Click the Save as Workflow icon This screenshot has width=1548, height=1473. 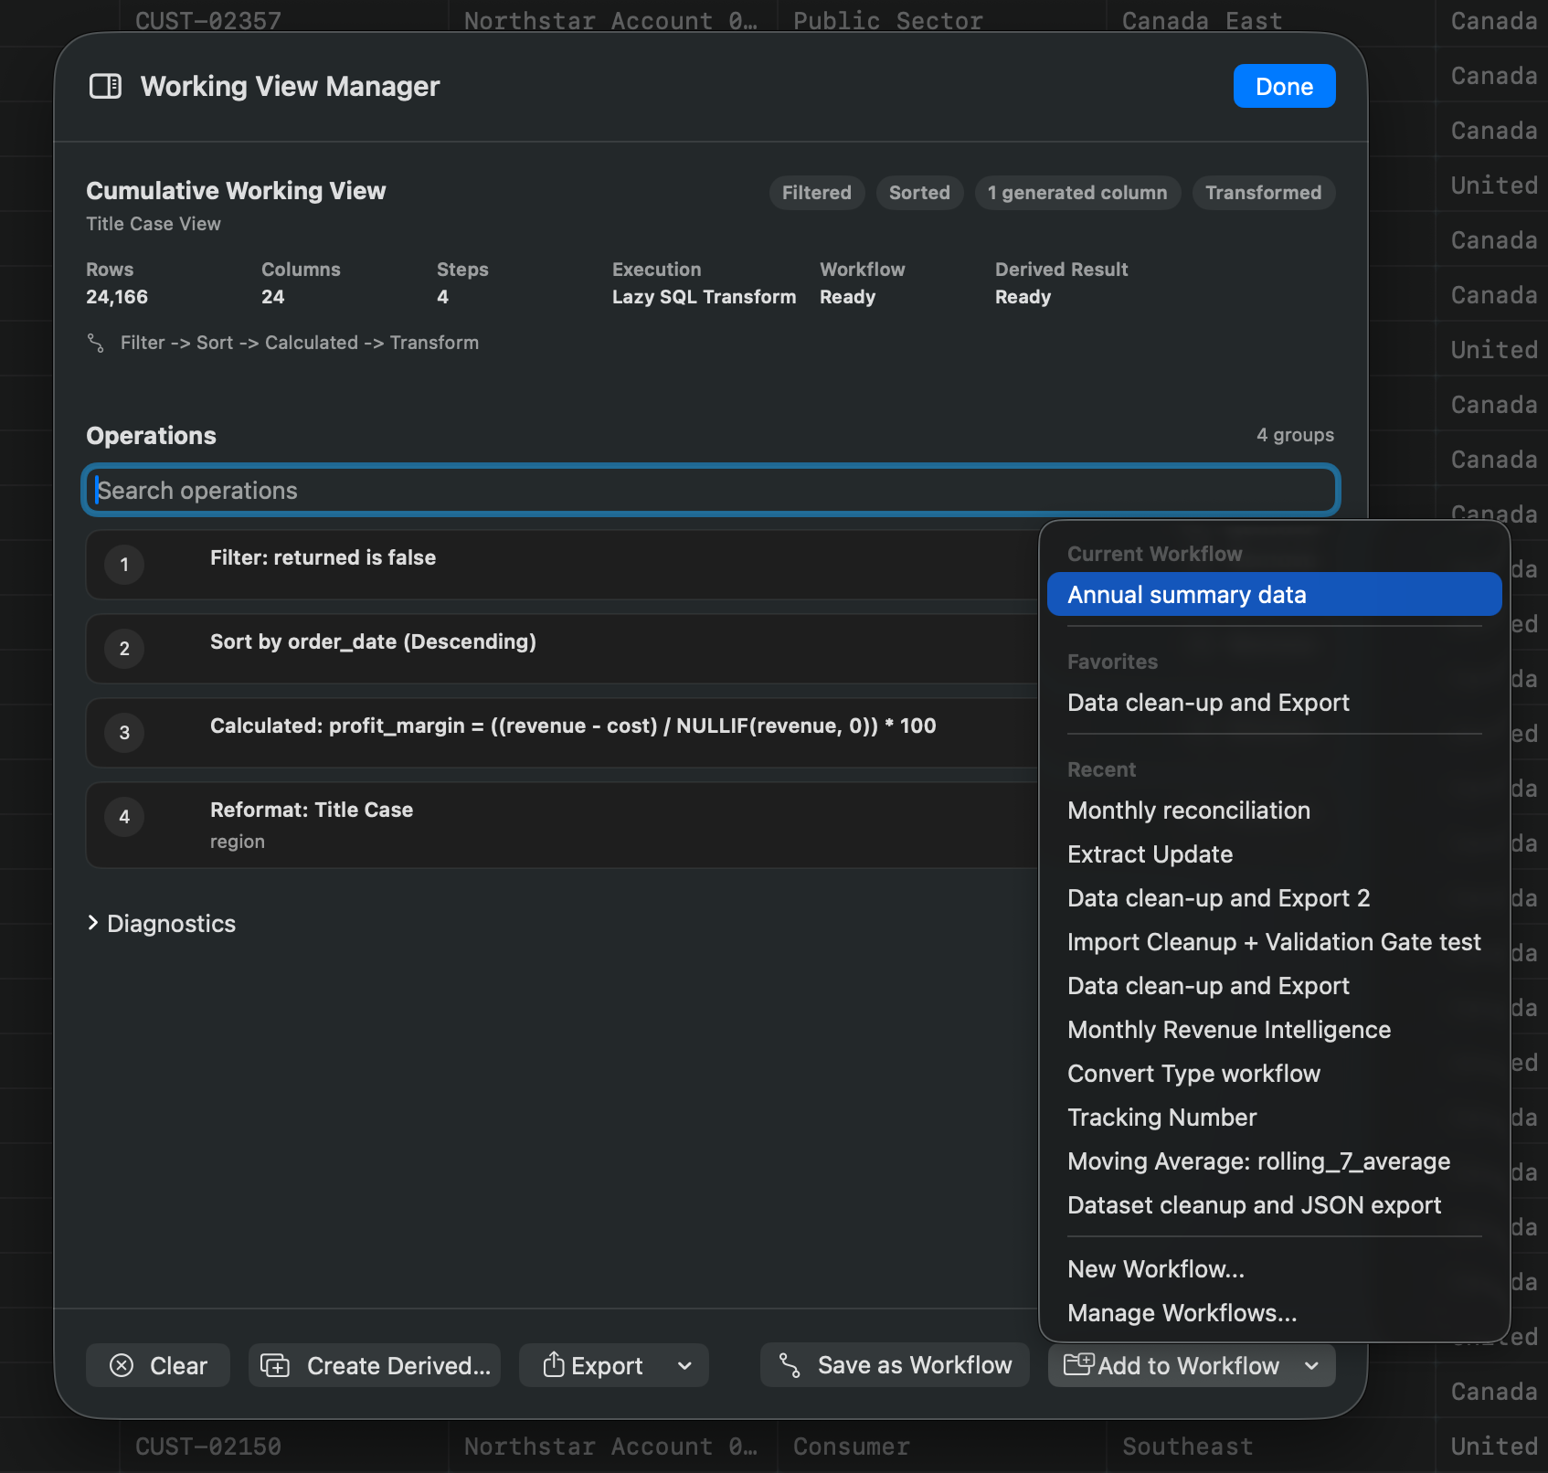tap(790, 1365)
